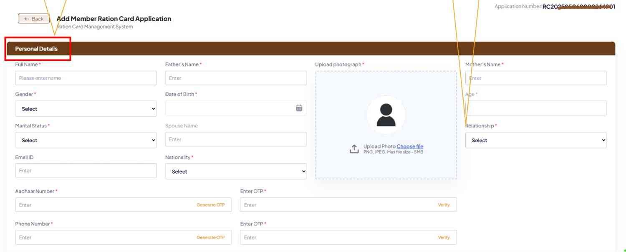Focus the Full Name input field
This screenshot has height=252, width=626.
point(86,78)
